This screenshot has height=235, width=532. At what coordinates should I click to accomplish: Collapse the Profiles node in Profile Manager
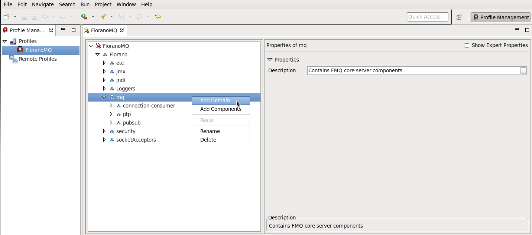point(5,41)
